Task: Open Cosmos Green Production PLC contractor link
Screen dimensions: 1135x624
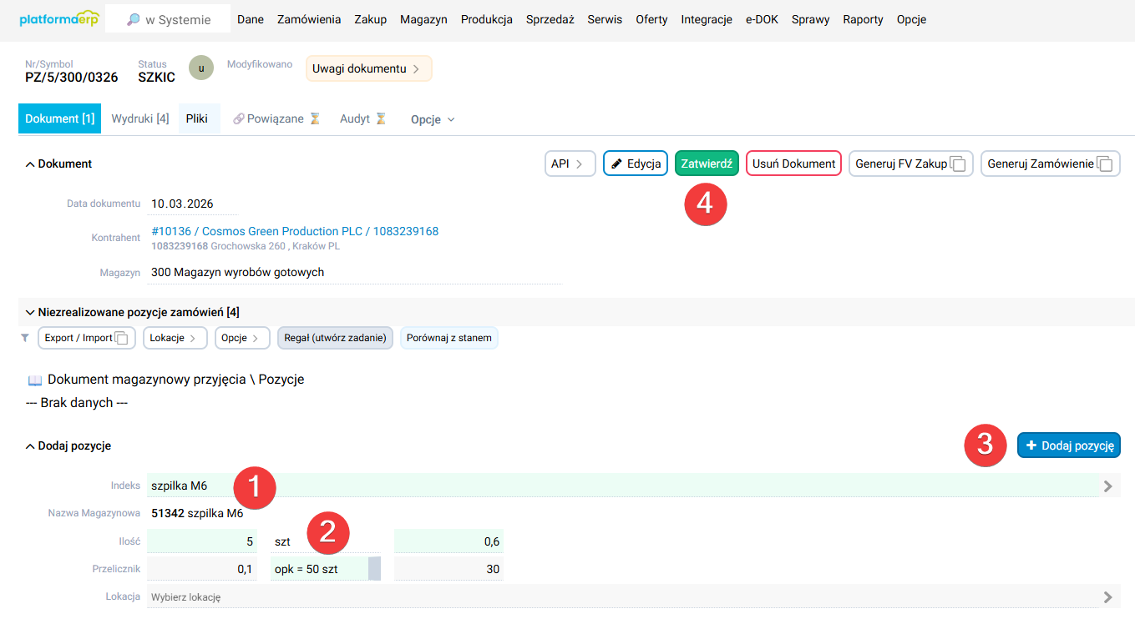Action: [295, 231]
